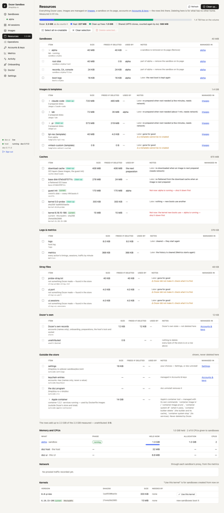The height and width of the screenshot is (513, 224).
Task: Toggle the probe-stray.txt checkbox
Action: [x=43, y=278]
